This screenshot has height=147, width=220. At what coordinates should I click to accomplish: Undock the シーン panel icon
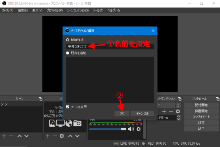41,99
